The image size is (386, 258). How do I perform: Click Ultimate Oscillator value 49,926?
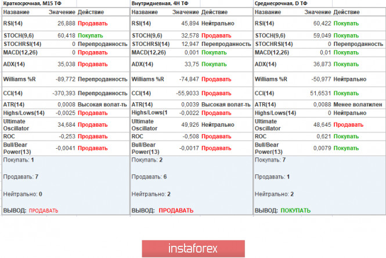coord(190,125)
